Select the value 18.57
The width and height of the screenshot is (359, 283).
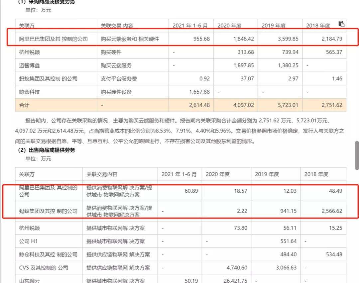point(241,191)
